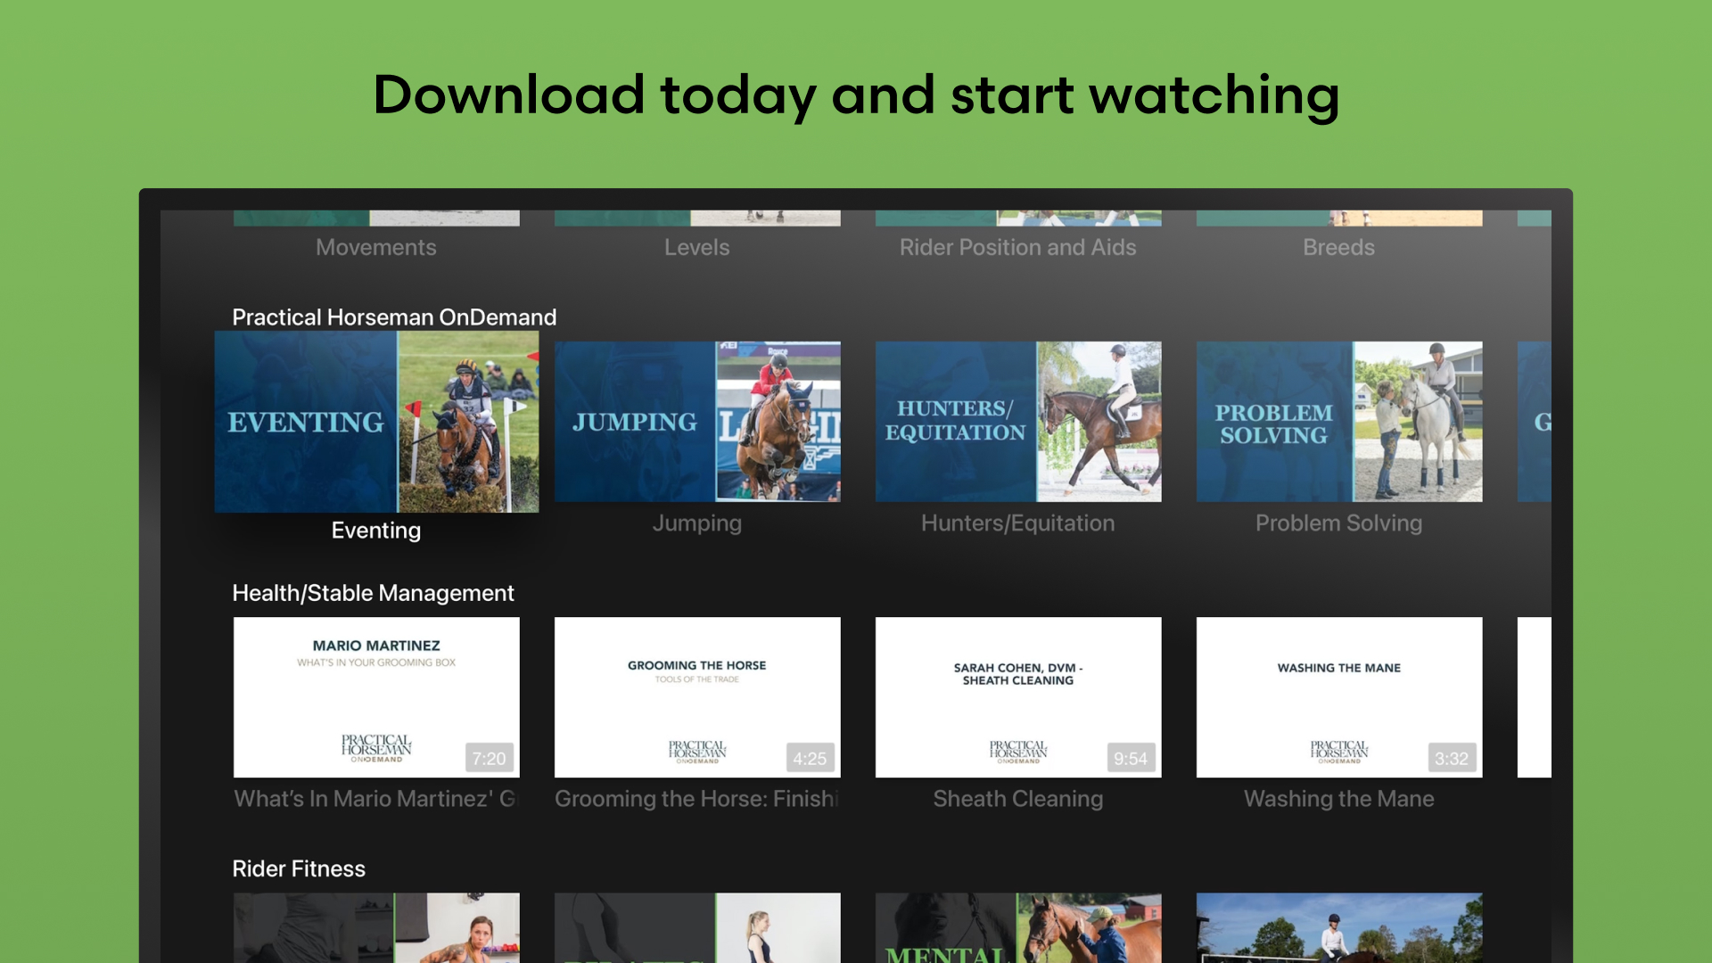
Task: Click the Jumping caption under the tile
Action: (697, 523)
